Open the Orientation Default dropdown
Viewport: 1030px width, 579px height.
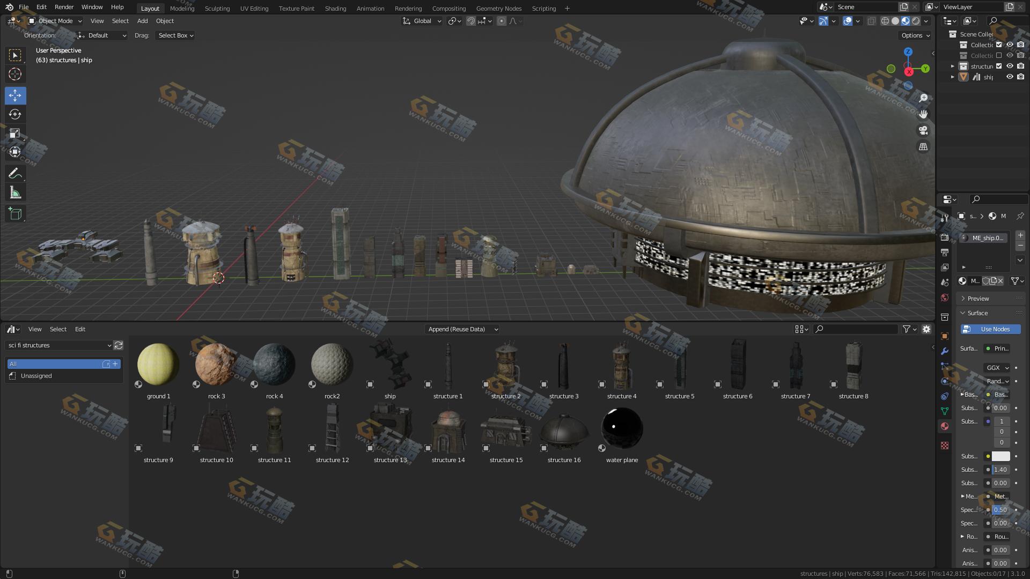(x=102, y=35)
